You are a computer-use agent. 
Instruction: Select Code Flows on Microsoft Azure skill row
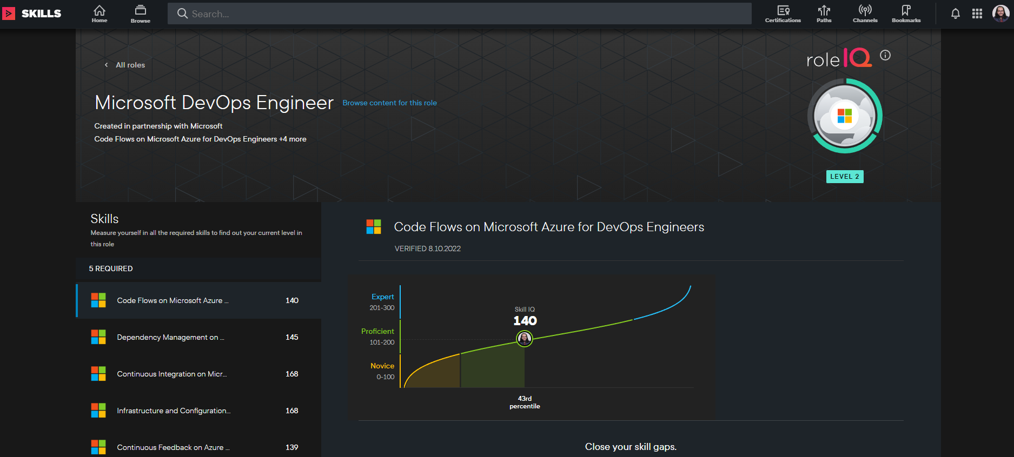(x=198, y=300)
